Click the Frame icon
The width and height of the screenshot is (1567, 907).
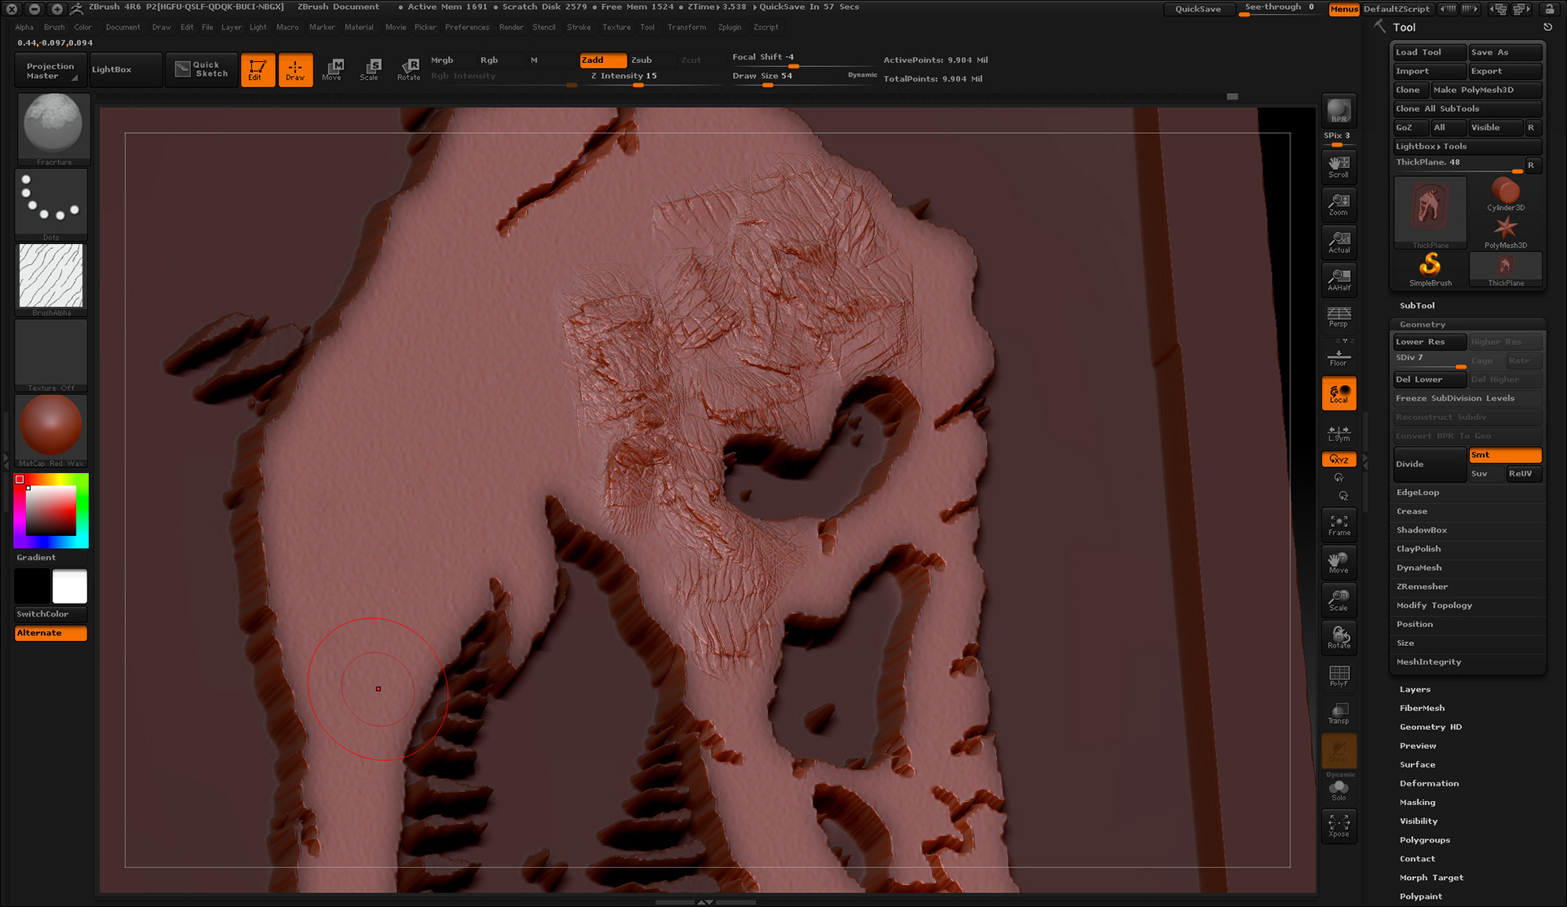tap(1338, 524)
